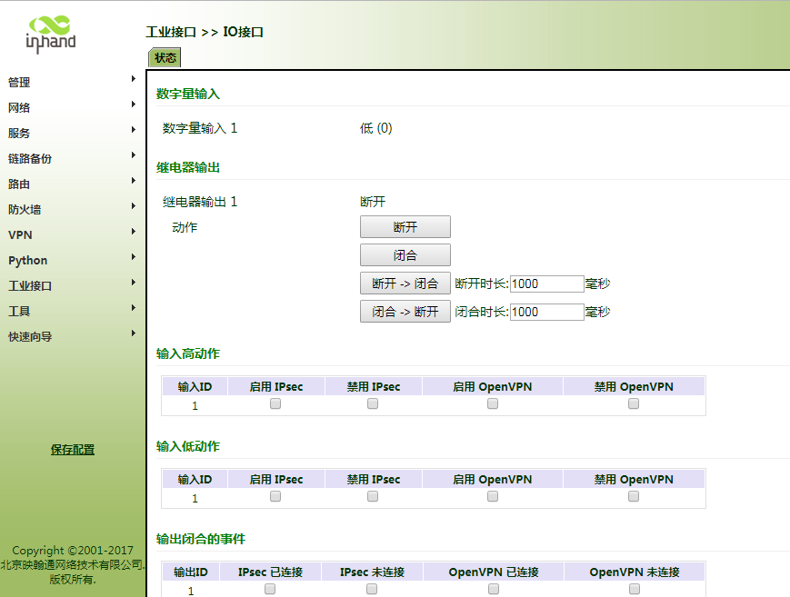The height and width of the screenshot is (597, 790).
Task: Expand the 防火墙 submenu arrow
Action: pos(133,206)
